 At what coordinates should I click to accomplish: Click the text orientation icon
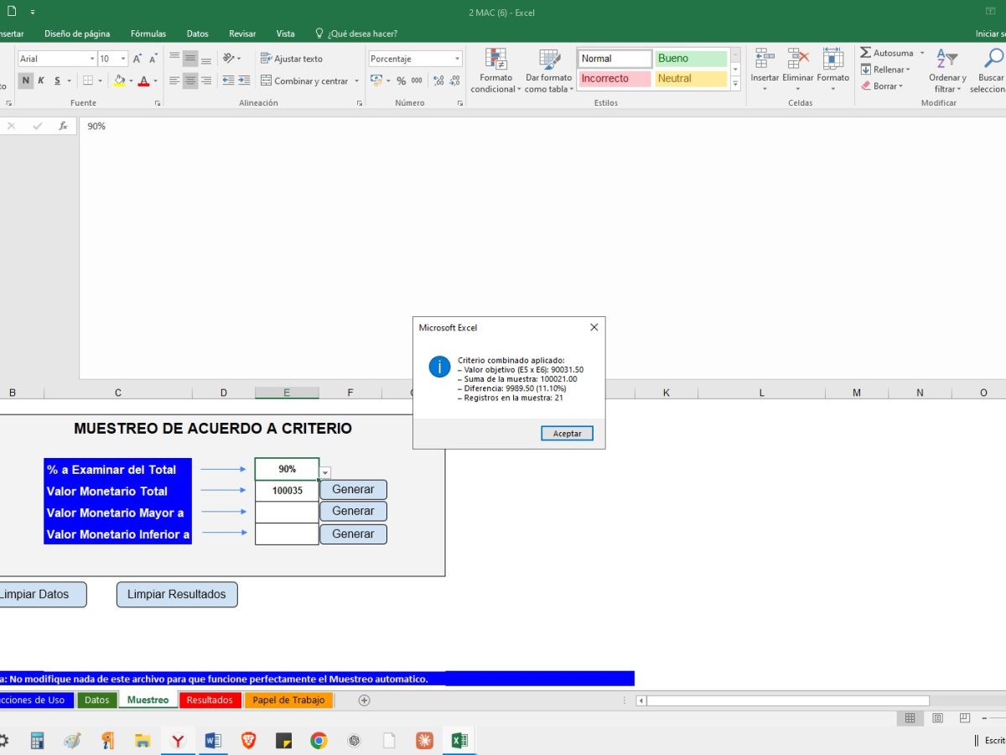[x=230, y=59]
